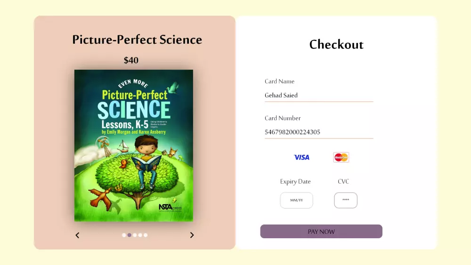This screenshot has height=265, width=471.
Task: Click the PAY NOW button
Action: 321,232
